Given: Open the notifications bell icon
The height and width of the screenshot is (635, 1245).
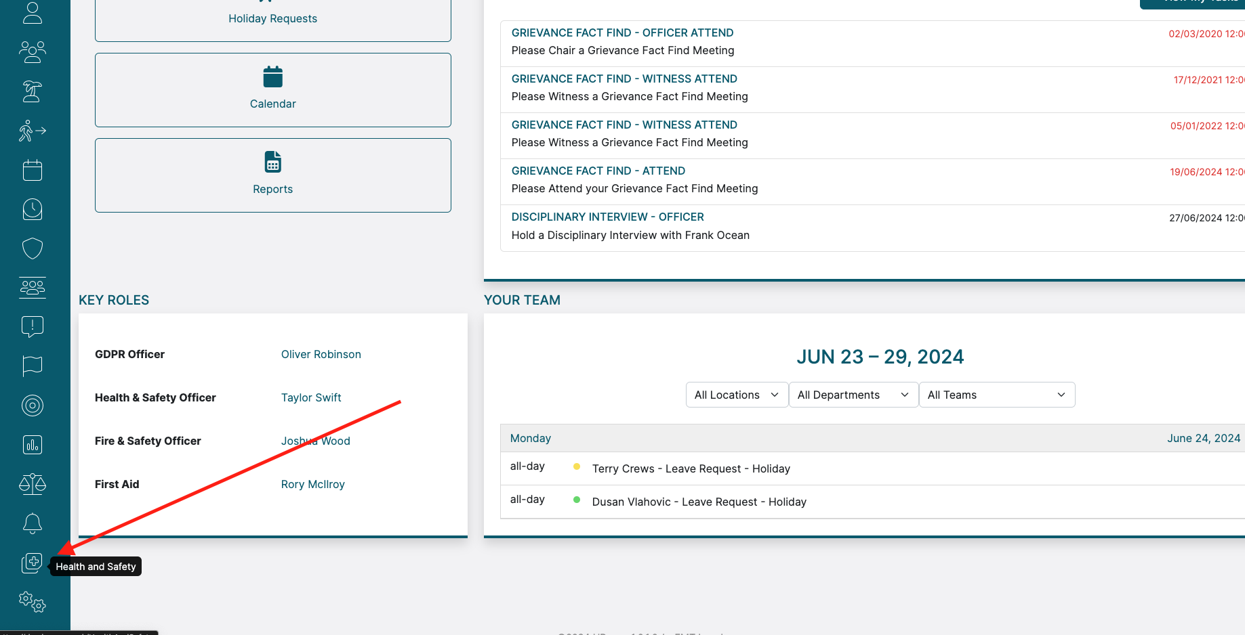Looking at the screenshot, I should tap(32, 523).
